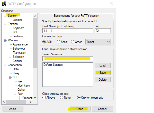Open Connection settings category
Screen dimensions: 154x113
pos(15,65)
